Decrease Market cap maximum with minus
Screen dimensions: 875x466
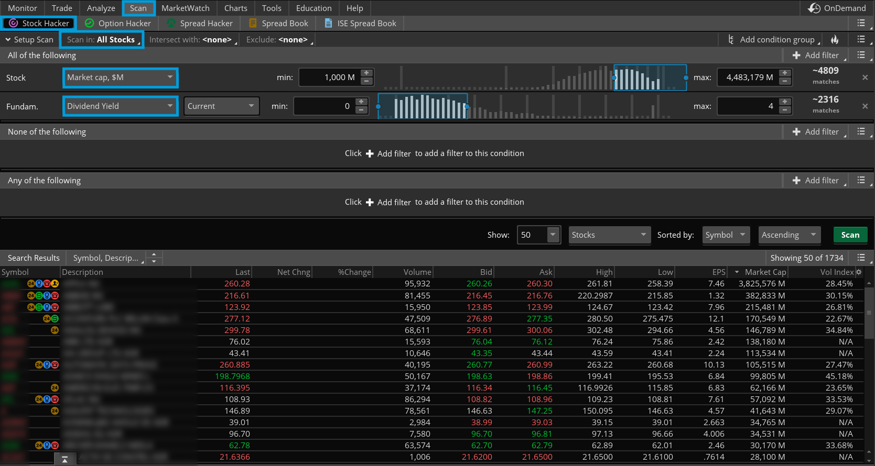point(785,81)
